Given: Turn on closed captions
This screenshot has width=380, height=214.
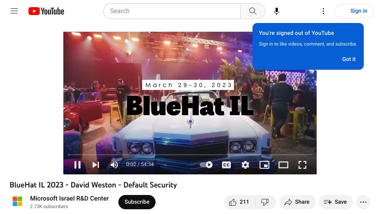Looking at the screenshot, I should pyautogui.click(x=226, y=165).
